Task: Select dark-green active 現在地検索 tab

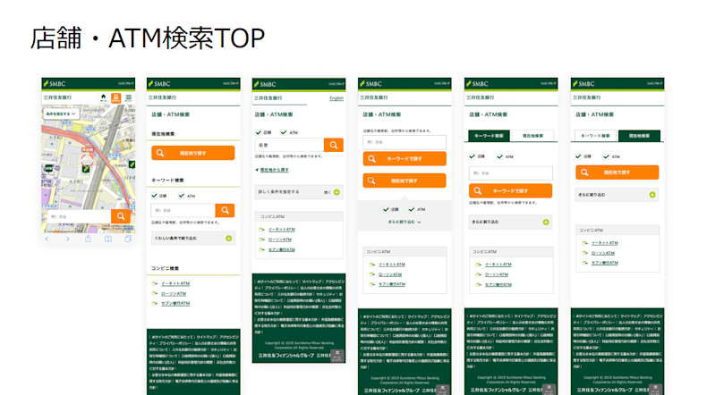Action: [639, 136]
